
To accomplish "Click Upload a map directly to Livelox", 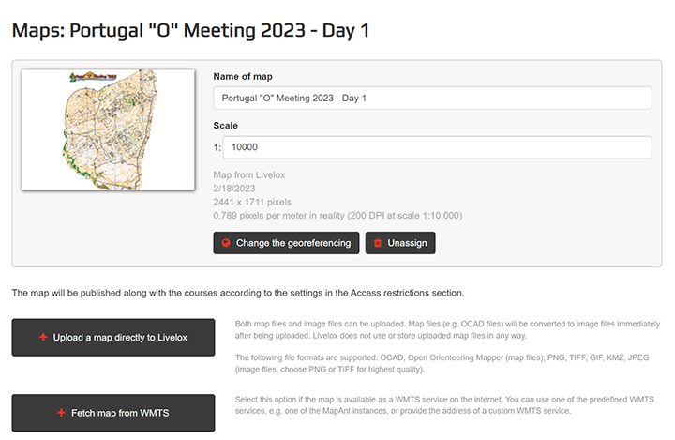I will click(x=113, y=337).
